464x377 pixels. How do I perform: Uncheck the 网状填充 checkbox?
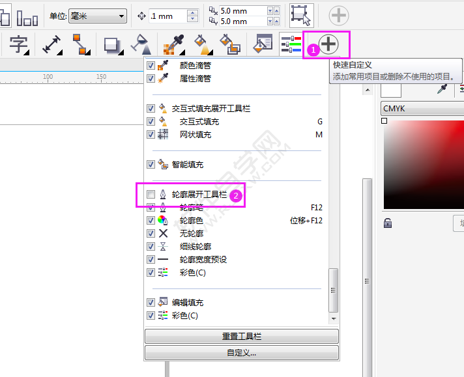point(151,135)
